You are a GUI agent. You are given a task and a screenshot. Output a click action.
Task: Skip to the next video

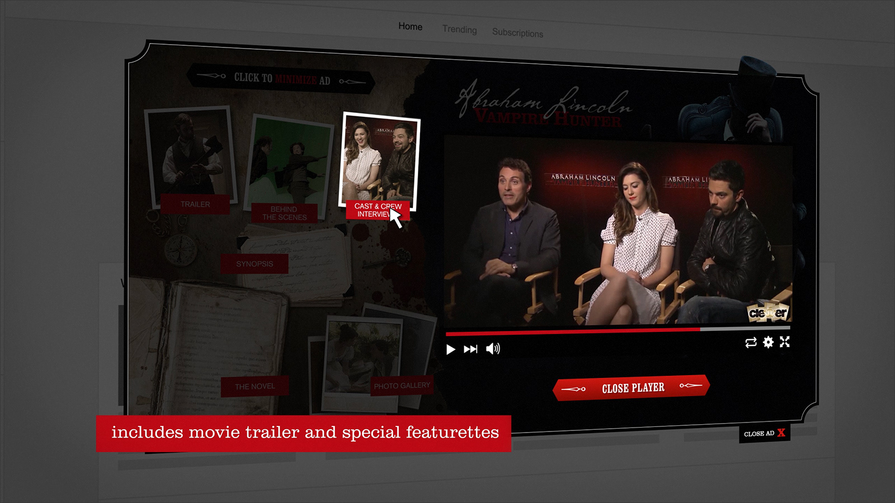pyautogui.click(x=470, y=349)
